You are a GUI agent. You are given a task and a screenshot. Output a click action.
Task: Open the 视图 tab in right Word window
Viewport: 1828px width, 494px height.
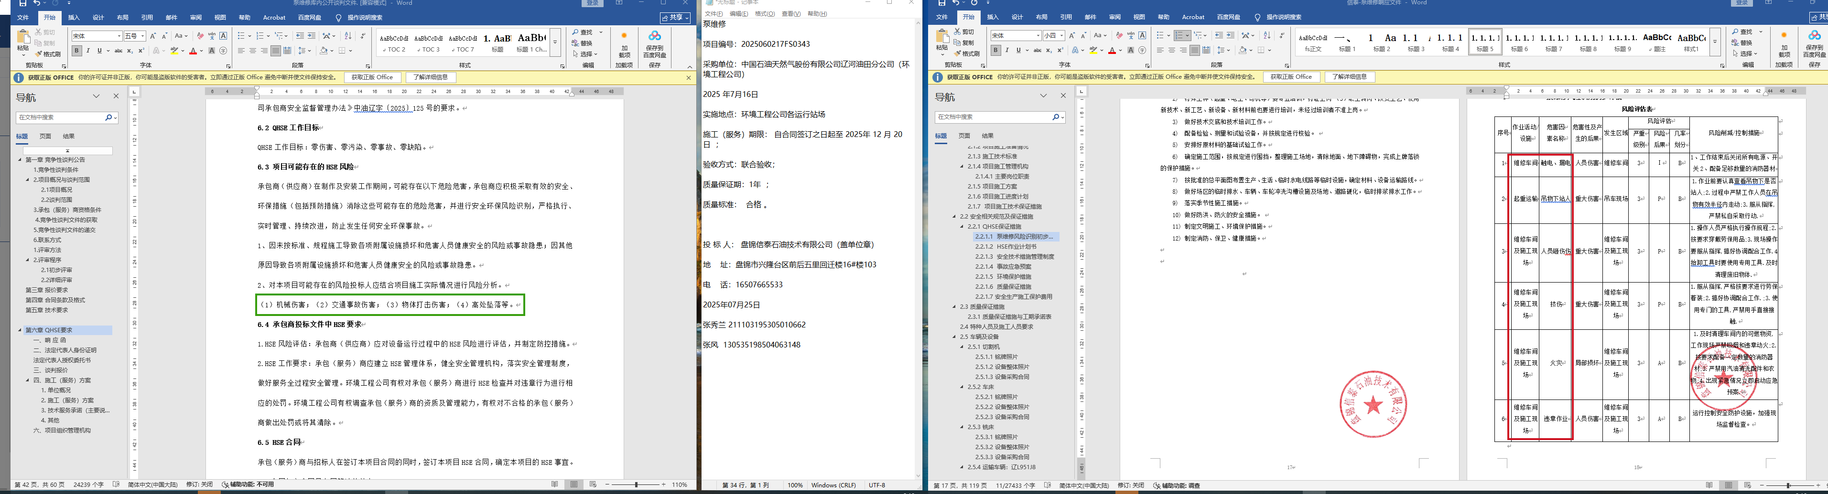(x=1139, y=17)
